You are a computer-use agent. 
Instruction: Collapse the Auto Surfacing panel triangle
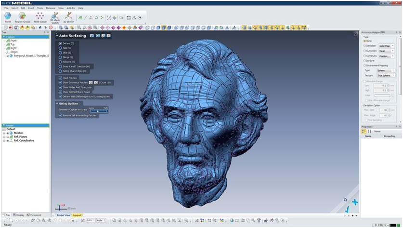pos(57,36)
